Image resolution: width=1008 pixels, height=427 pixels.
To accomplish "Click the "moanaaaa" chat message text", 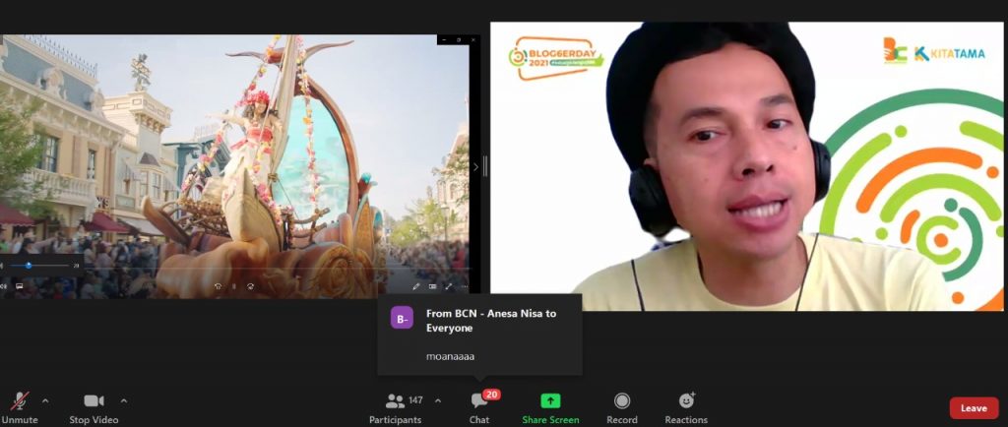I will [x=450, y=356].
